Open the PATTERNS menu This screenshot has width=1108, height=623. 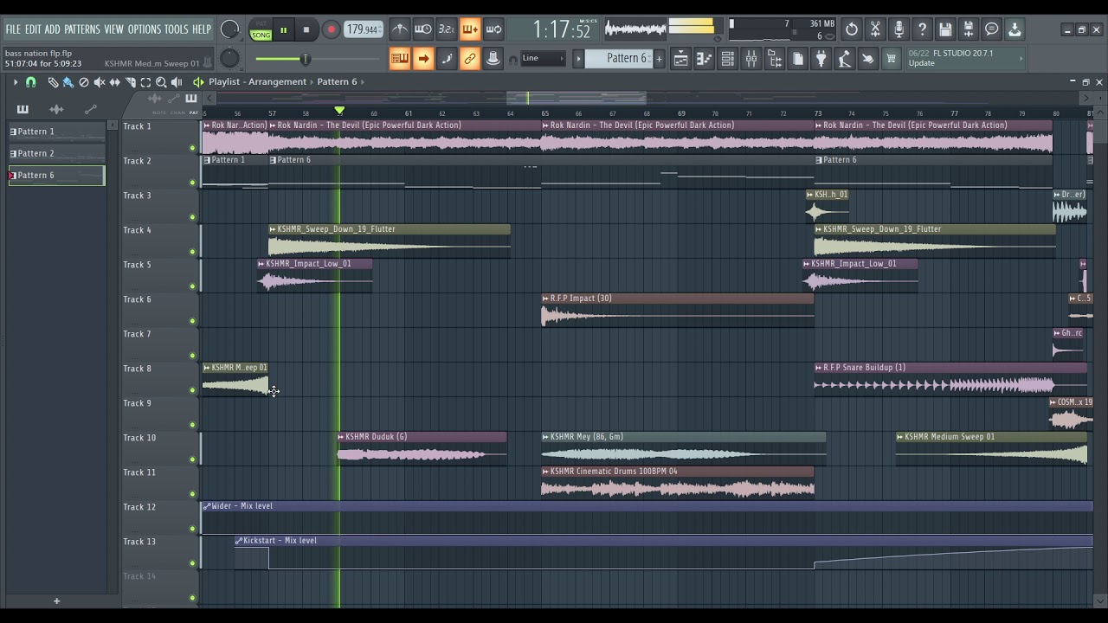(x=82, y=29)
